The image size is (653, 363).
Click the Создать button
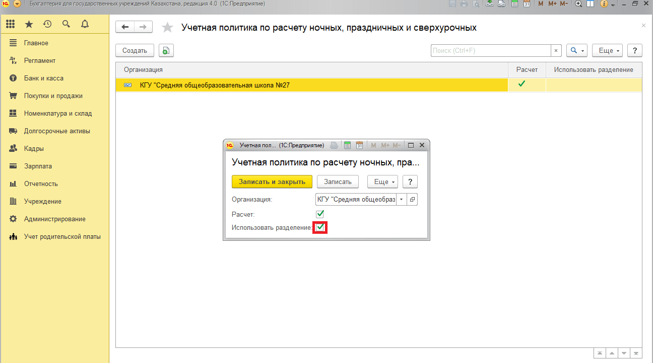coord(135,50)
